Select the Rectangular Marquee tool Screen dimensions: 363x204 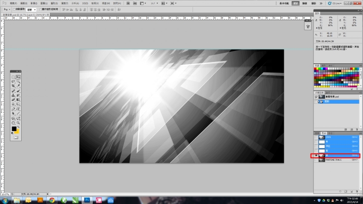tap(14, 77)
